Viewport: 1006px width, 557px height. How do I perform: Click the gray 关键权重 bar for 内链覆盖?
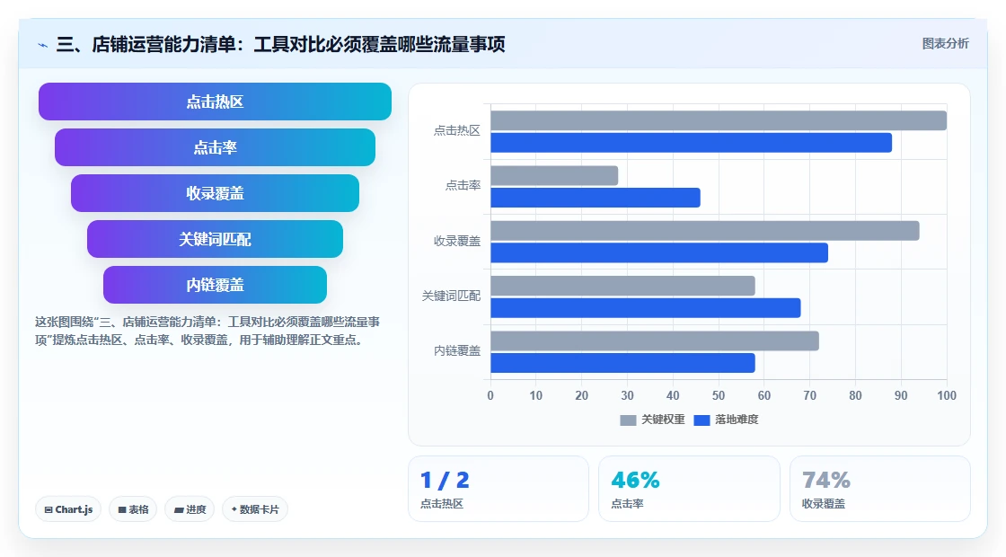tap(655, 341)
